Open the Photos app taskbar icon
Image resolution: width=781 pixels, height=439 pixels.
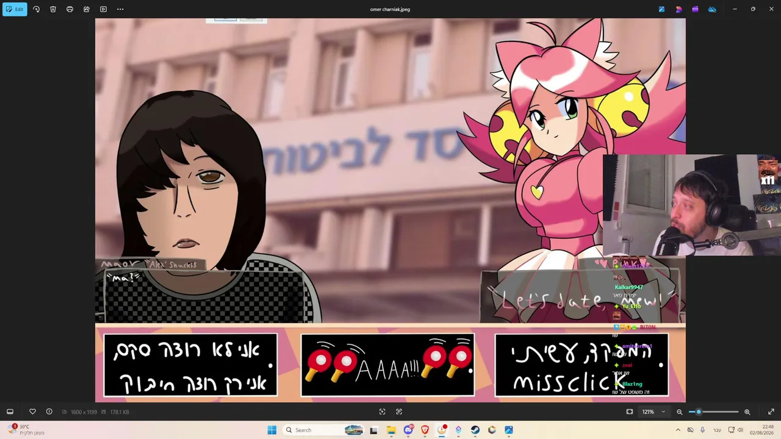coord(509,430)
